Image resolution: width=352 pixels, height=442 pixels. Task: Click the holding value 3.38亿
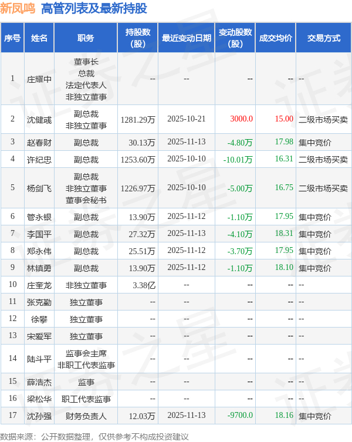tap(144, 285)
